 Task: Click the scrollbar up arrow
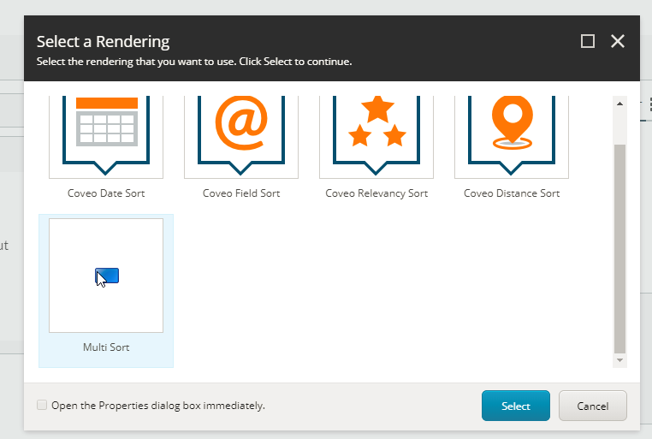[619, 104]
